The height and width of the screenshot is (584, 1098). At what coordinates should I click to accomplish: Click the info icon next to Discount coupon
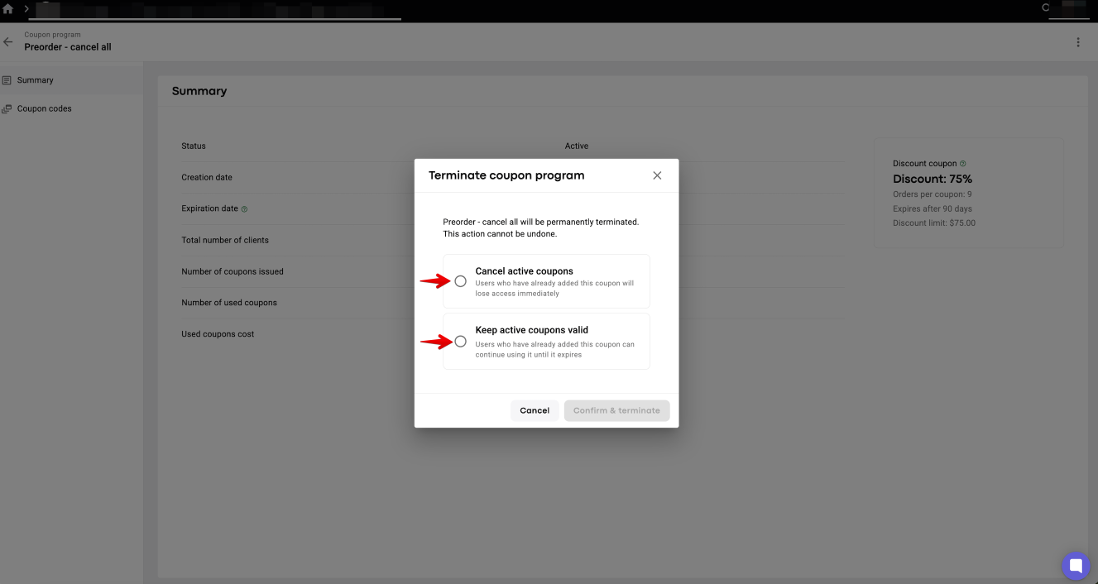(x=962, y=164)
